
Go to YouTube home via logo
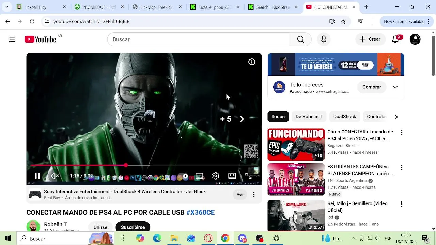[x=40, y=39]
